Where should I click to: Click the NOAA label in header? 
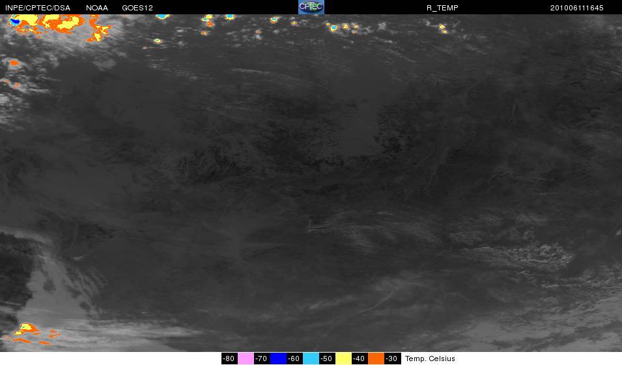(x=97, y=8)
